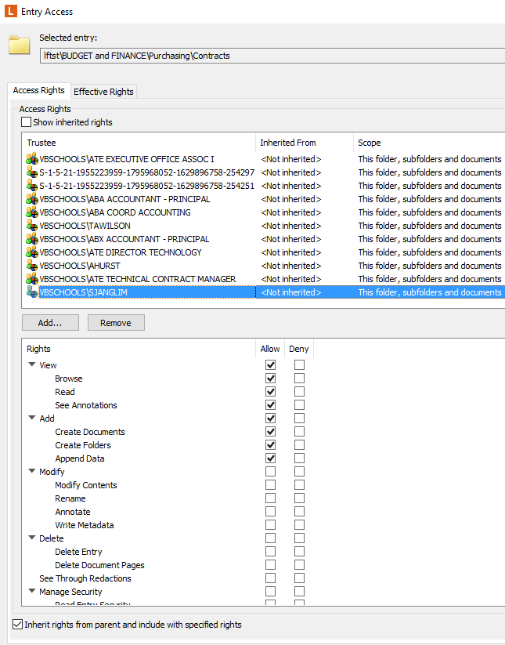Switch to the Effective Rights tab
The image size is (505, 645).
point(103,92)
